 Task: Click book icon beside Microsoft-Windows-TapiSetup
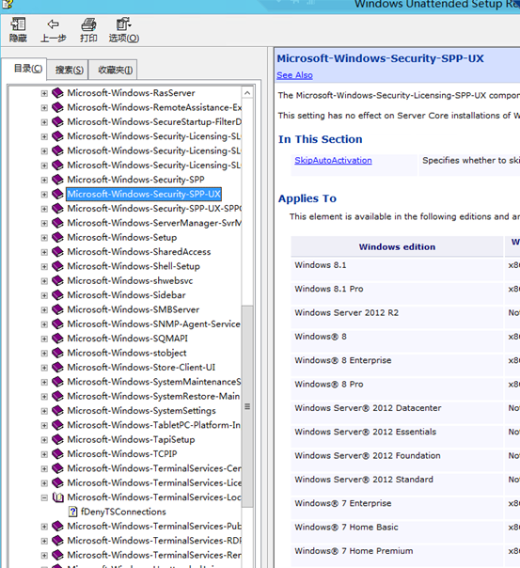click(57, 440)
